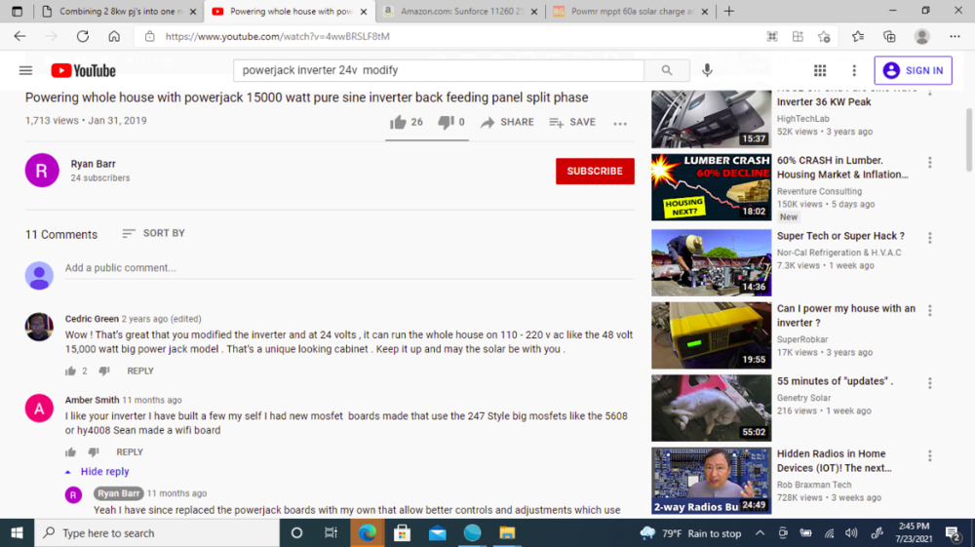
Task: Reload the page with refresh icon
Action: (x=83, y=36)
